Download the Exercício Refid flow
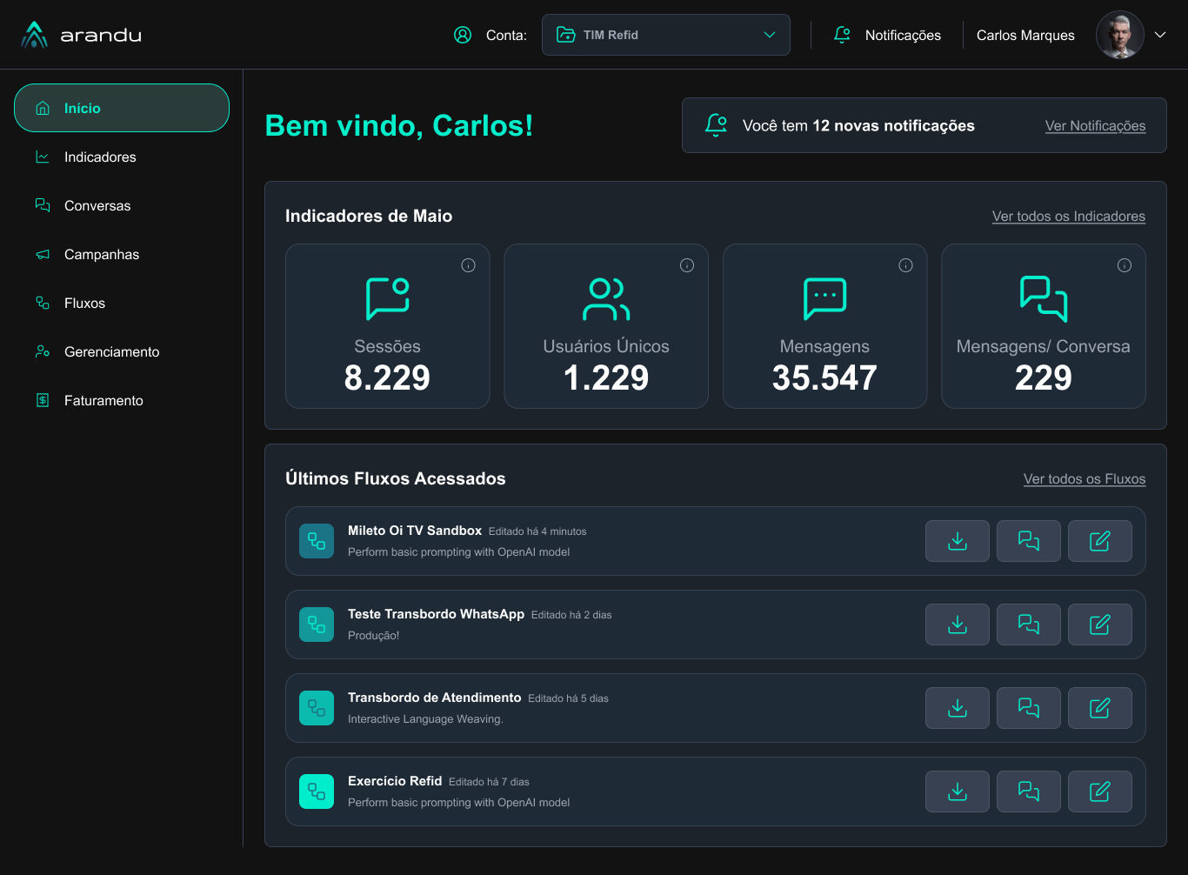The image size is (1188, 875). click(x=957, y=791)
